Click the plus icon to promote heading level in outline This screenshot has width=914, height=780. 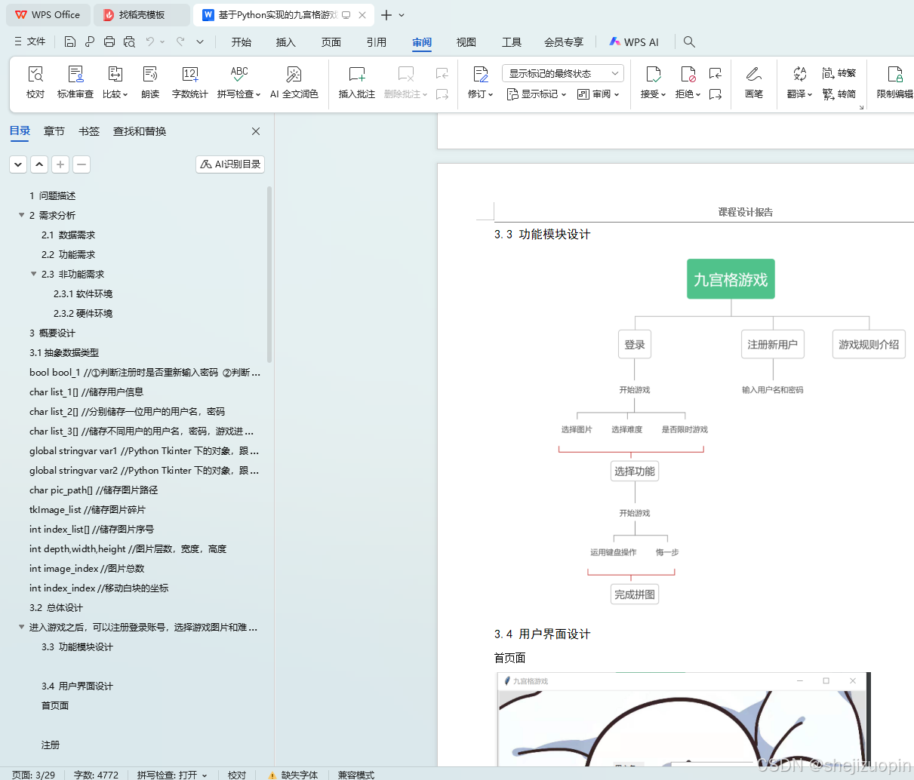pos(60,164)
